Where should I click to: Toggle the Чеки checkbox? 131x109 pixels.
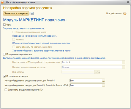[4, 25]
